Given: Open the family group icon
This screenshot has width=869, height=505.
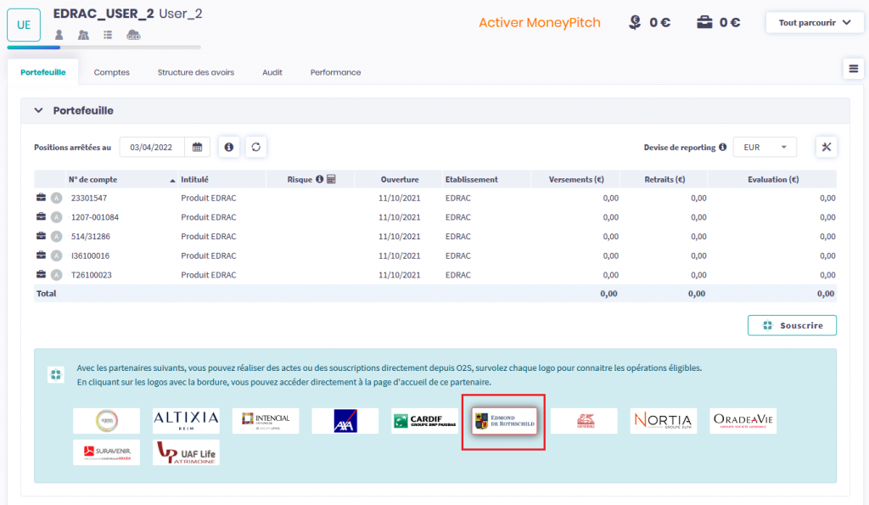Looking at the screenshot, I should (83, 35).
